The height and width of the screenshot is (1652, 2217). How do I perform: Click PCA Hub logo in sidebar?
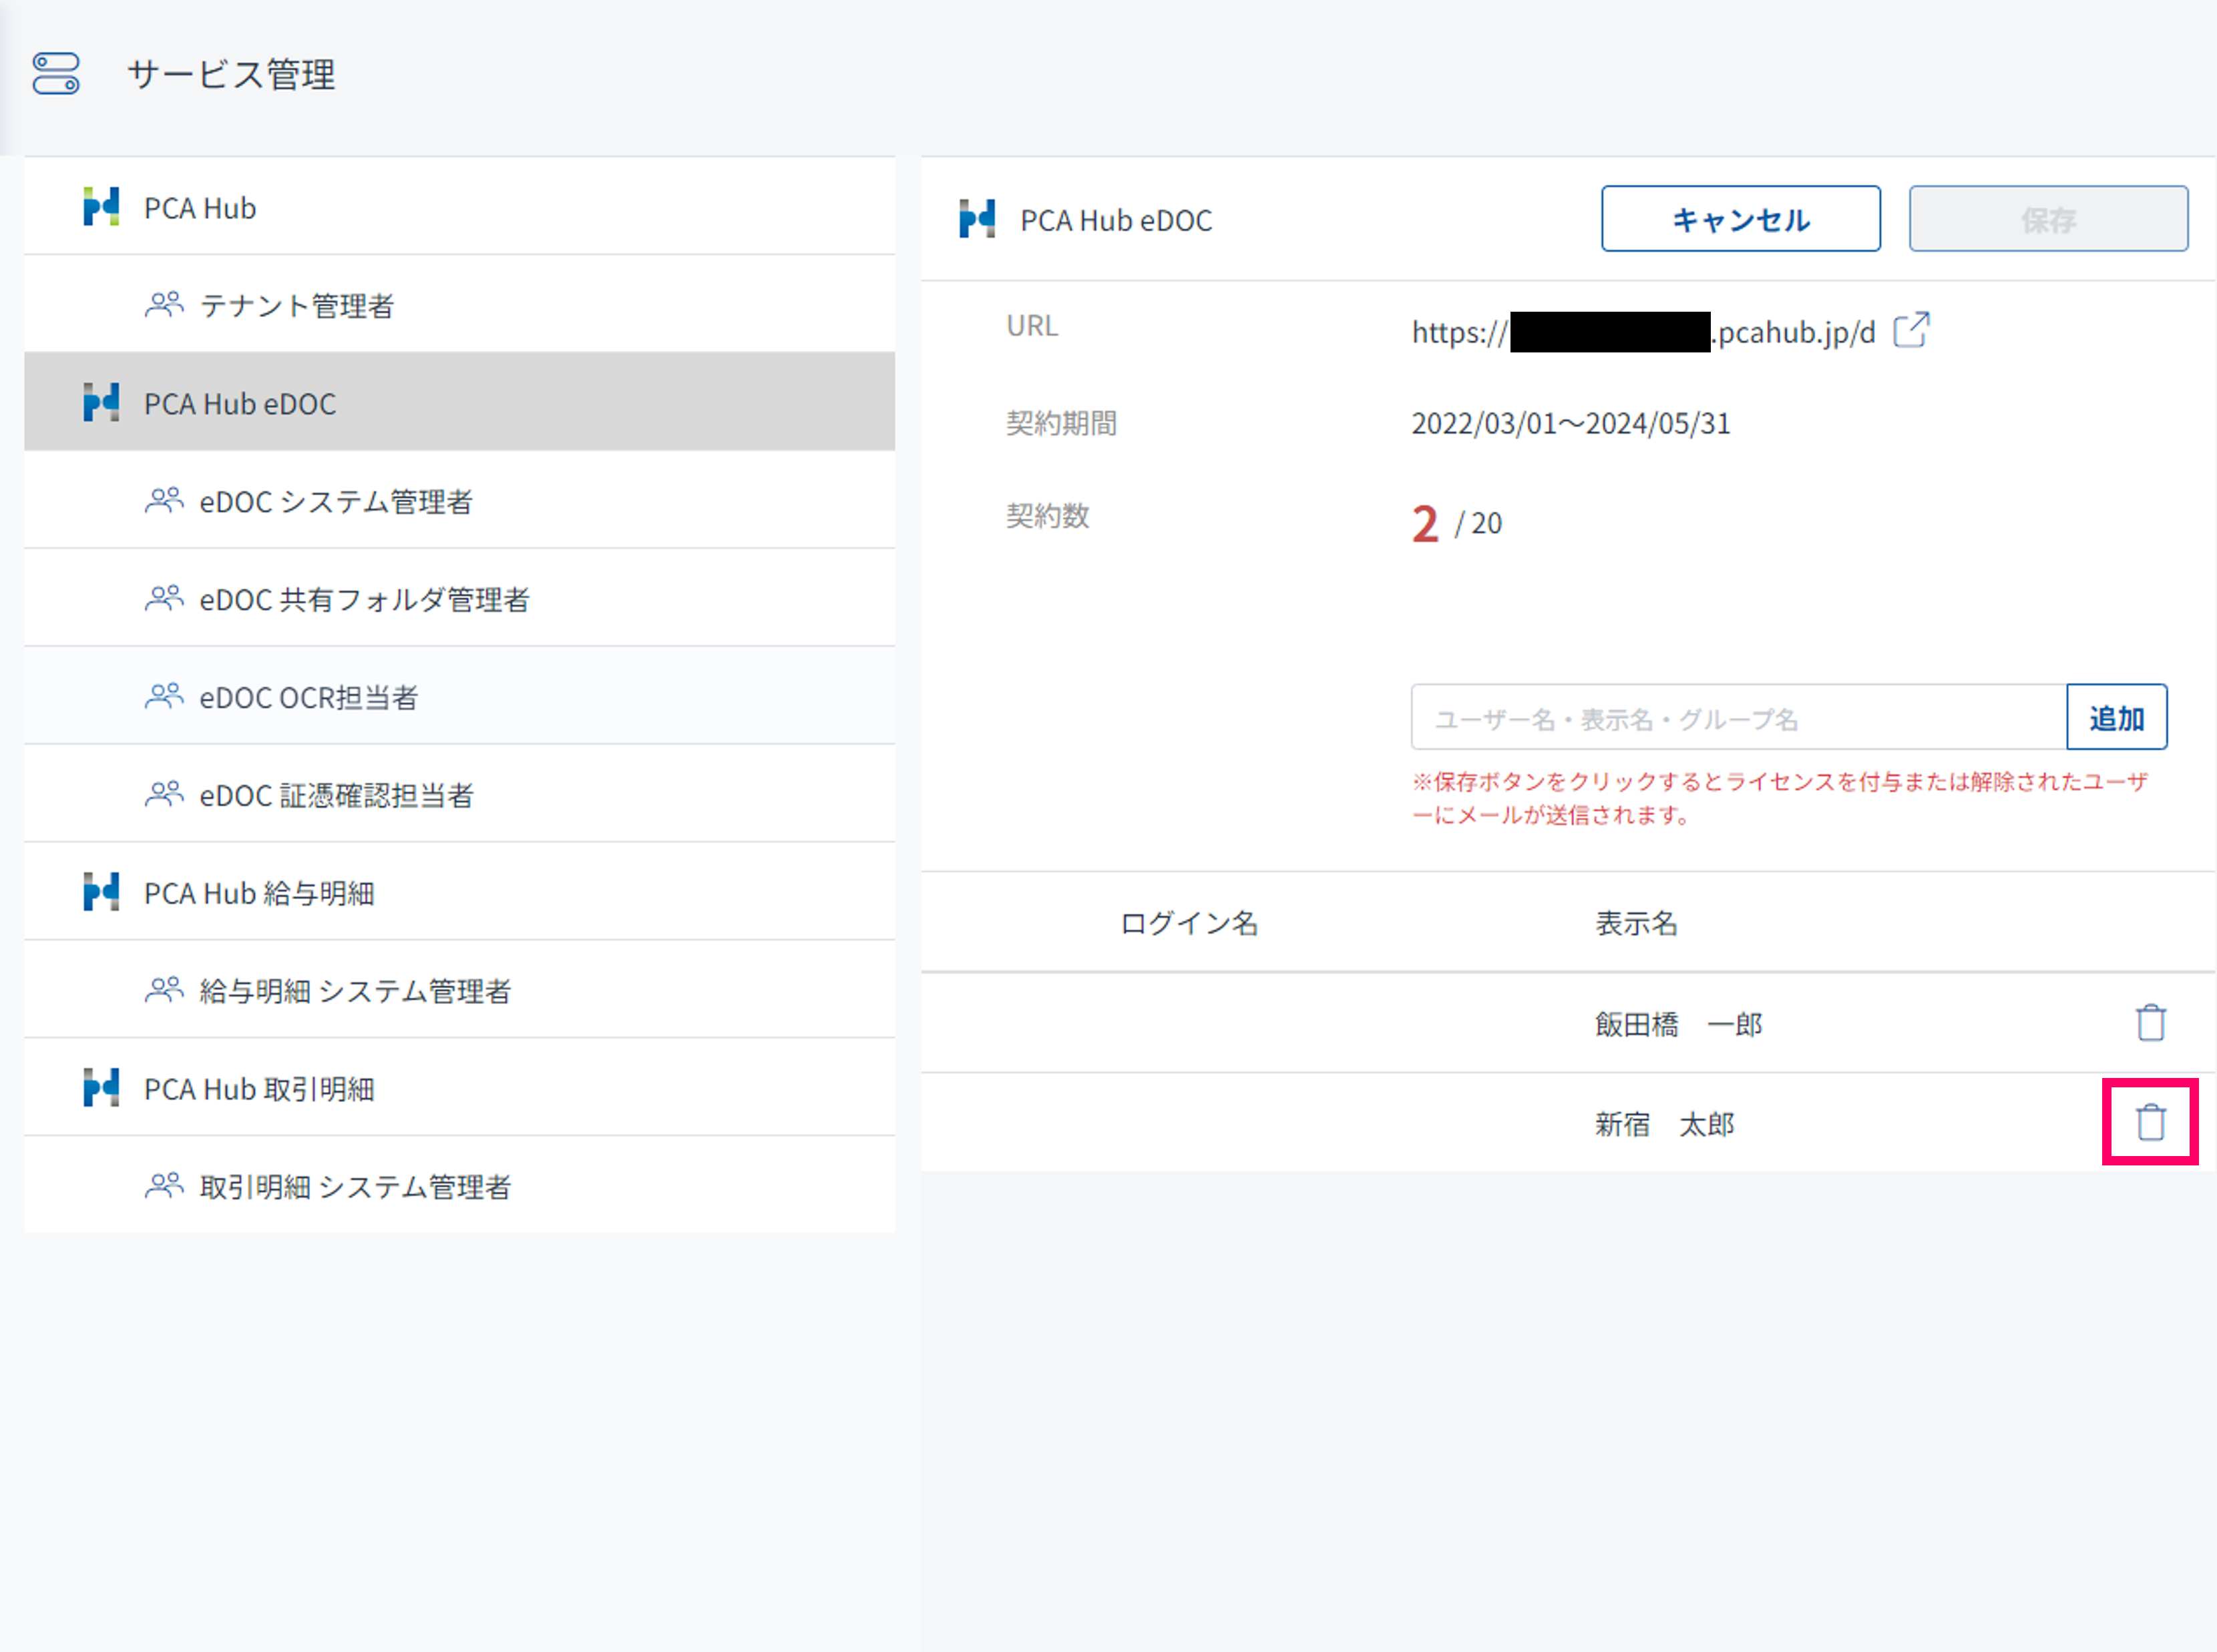click(101, 207)
